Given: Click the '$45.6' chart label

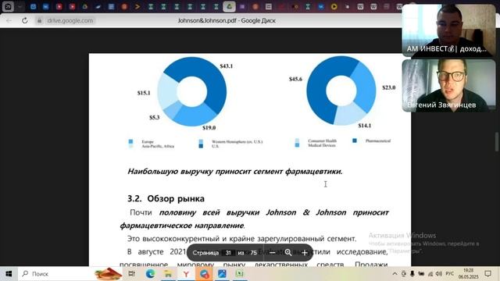Looking at the screenshot, I should point(295,79).
